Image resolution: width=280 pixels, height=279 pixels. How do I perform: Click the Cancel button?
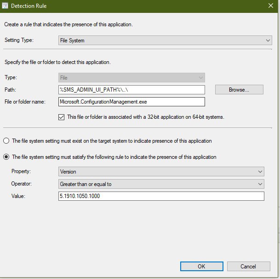pyautogui.click(x=248, y=266)
